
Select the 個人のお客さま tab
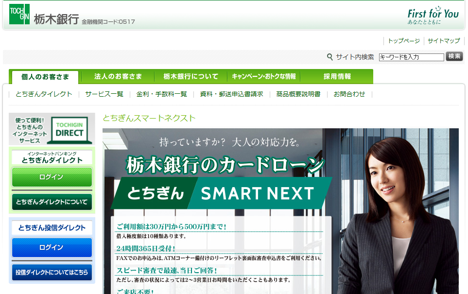coord(45,77)
